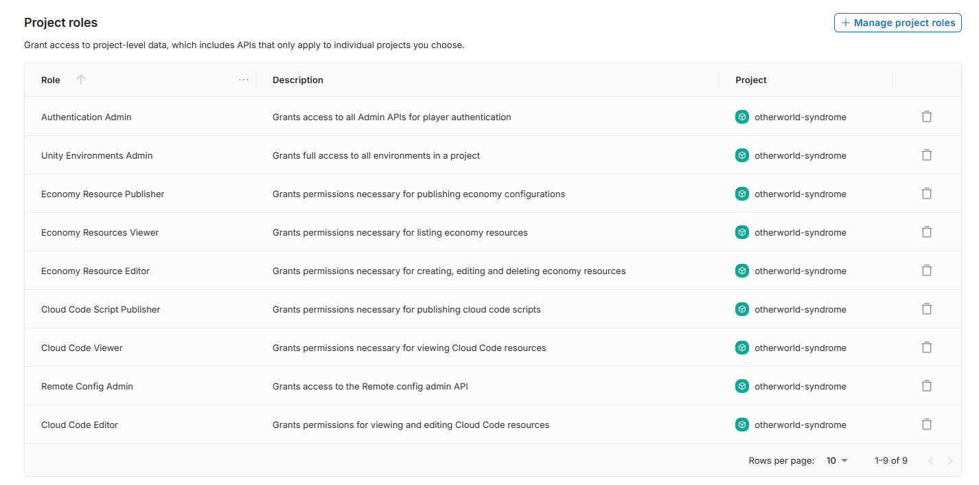Delete the Cloud Code Editor role
This screenshot has width=979, height=485.
click(x=926, y=425)
